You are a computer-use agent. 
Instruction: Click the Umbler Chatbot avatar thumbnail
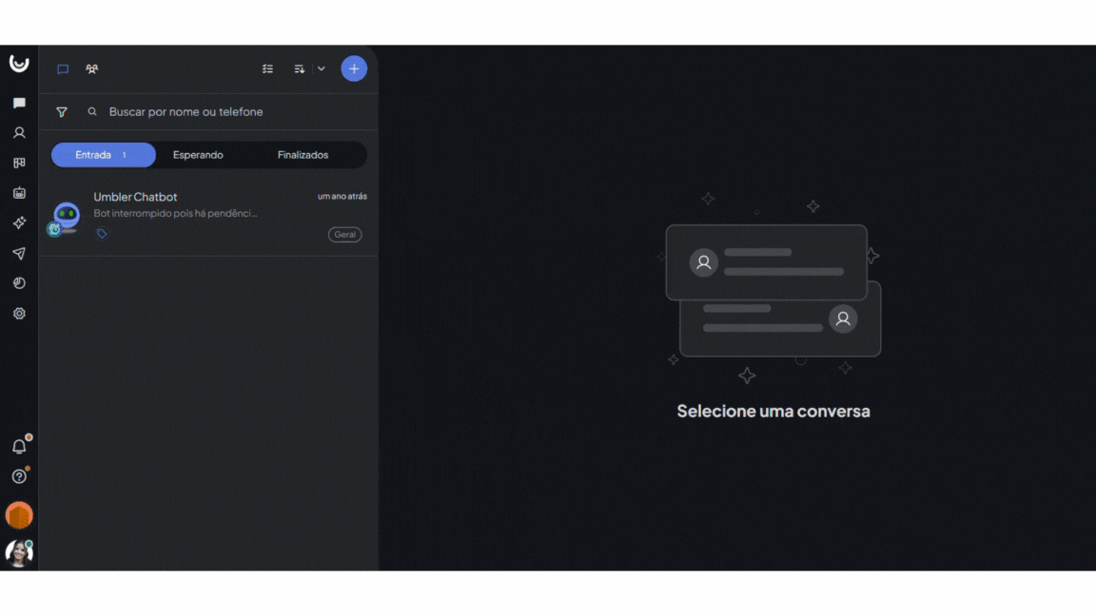65,212
